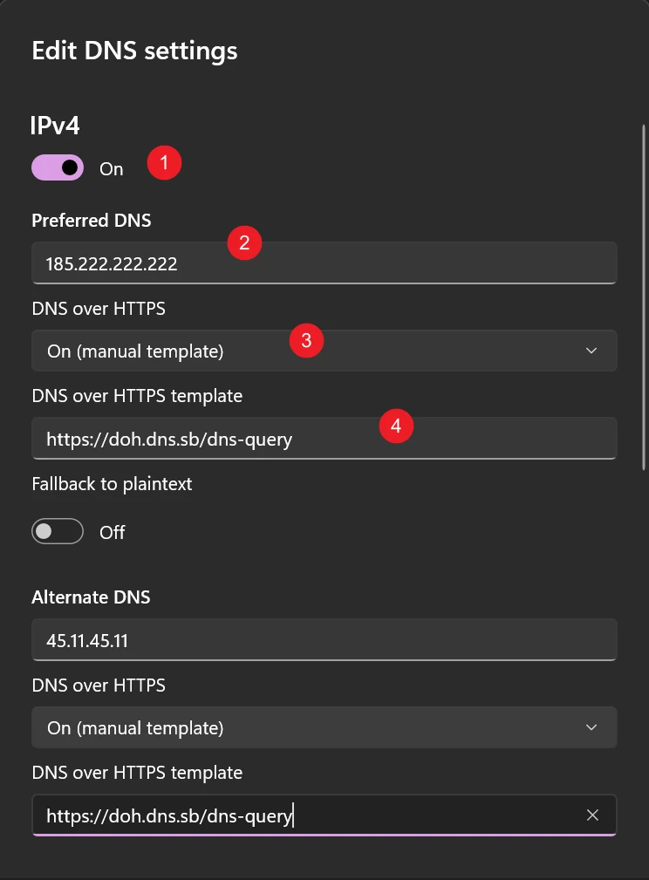Clear the alternate DoH template text field
The image size is (649, 880).
592,815
